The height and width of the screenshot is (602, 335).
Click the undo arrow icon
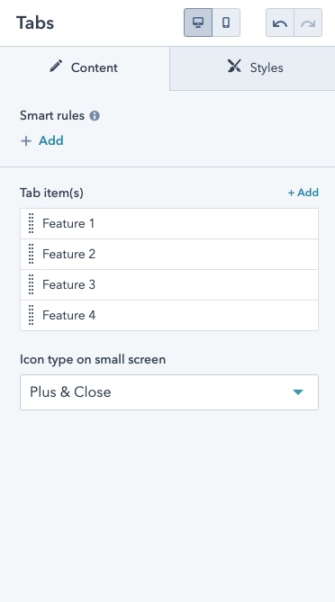280,23
